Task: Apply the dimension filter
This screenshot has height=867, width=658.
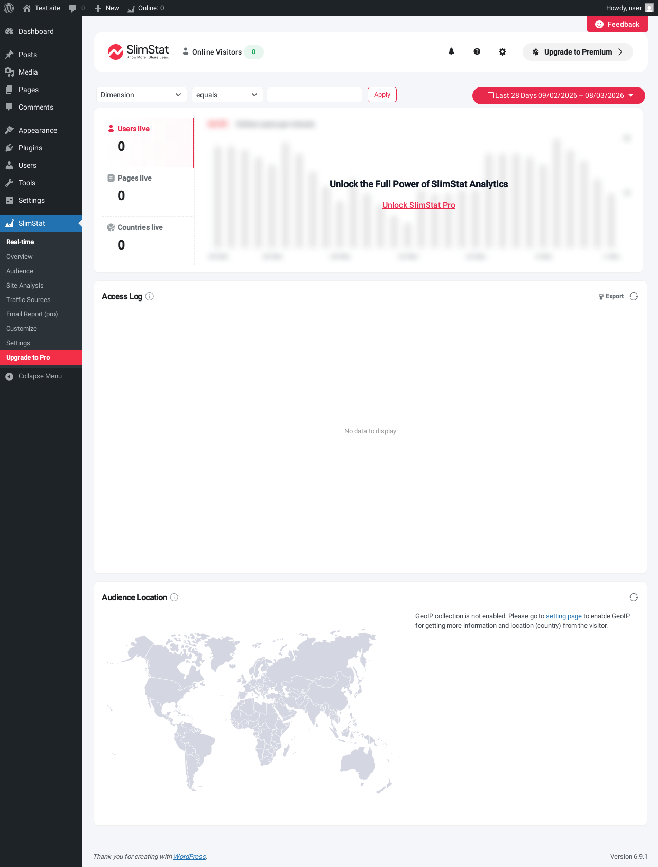Action: 382,95
